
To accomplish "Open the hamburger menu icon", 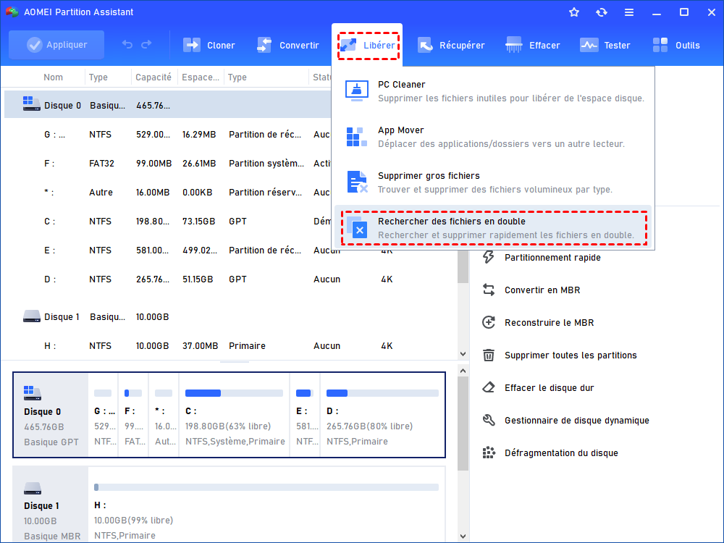I will click(629, 12).
